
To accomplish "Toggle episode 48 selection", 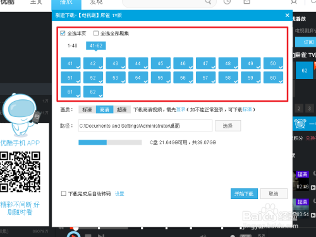I will tap(228, 63).
